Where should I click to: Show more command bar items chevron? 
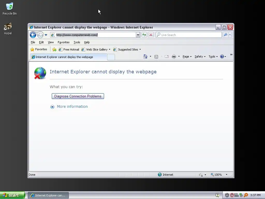click(231, 54)
